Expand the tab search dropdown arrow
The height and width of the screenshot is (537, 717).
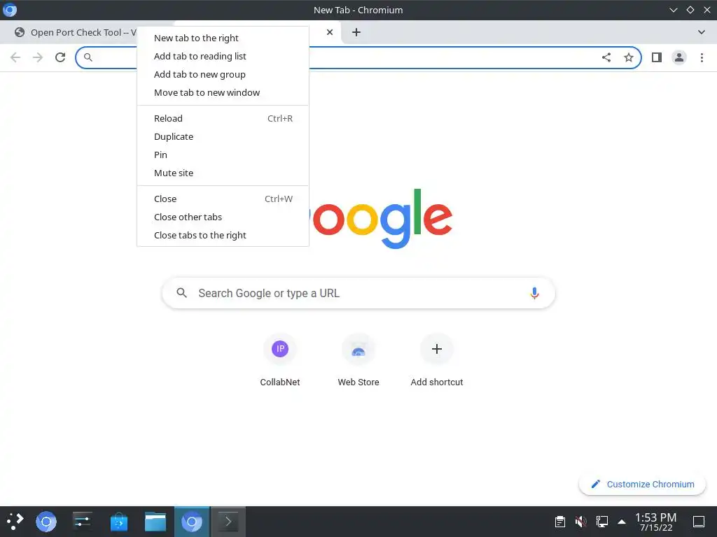[702, 32]
